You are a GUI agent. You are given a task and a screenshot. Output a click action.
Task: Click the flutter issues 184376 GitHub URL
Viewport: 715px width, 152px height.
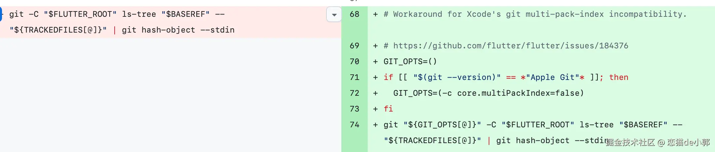click(x=510, y=46)
